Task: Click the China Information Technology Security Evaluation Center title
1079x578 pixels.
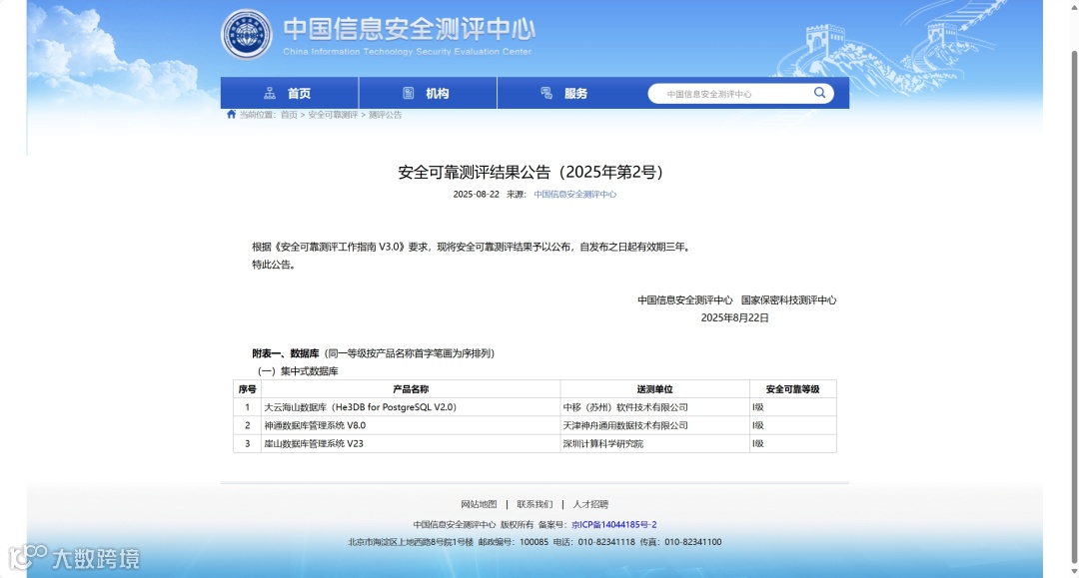Action: pyautogui.click(x=408, y=52)
